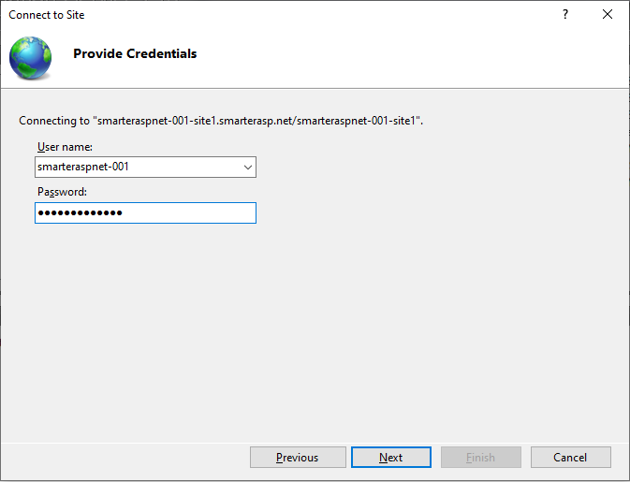
Task: Click the globe icon in header
Action: coord(31,58)
